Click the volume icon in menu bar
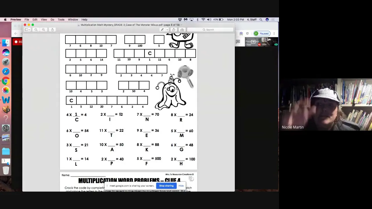This screenshot has width=372, height=209. (209, 19)
